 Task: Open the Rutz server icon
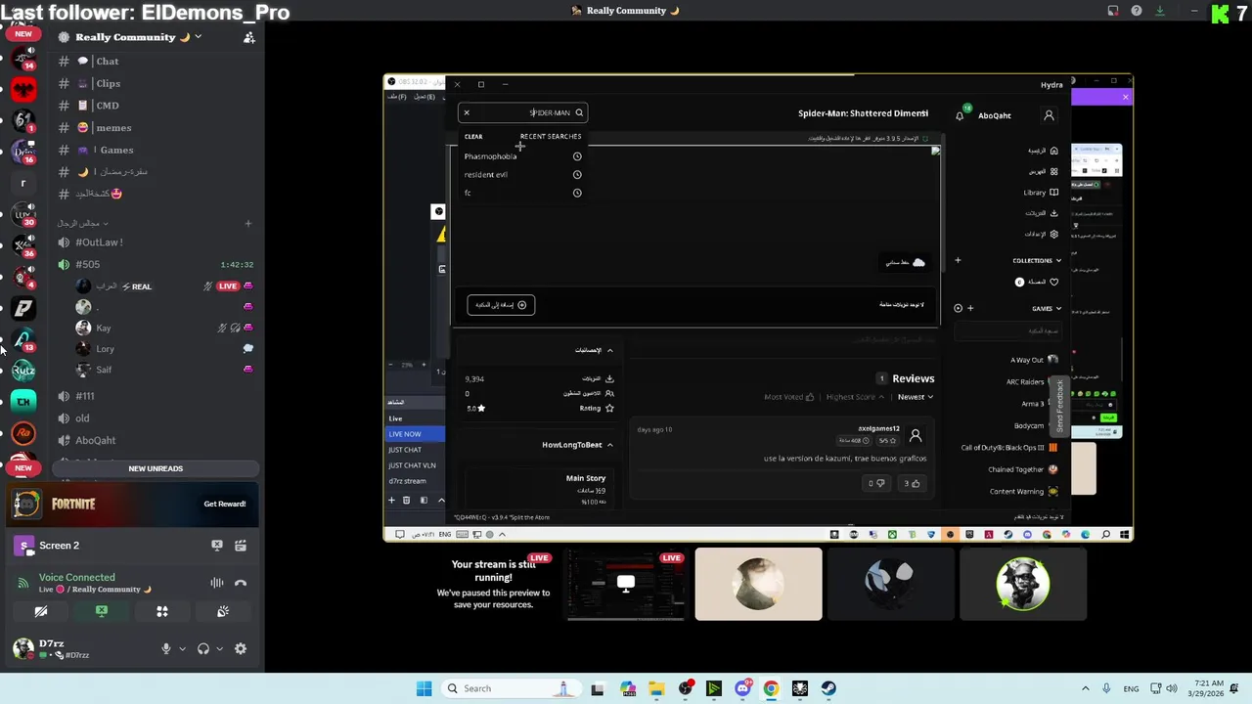23,370
